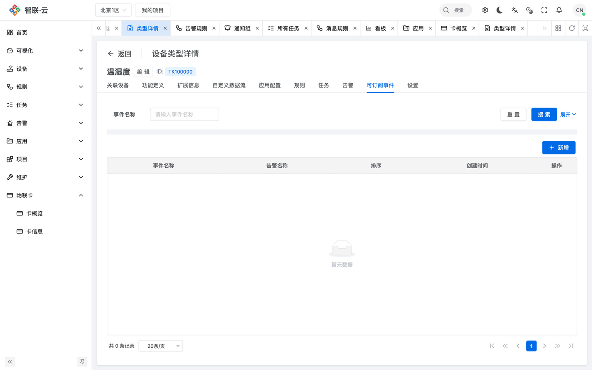Go back using the 返回 arrow

(119, 53)
